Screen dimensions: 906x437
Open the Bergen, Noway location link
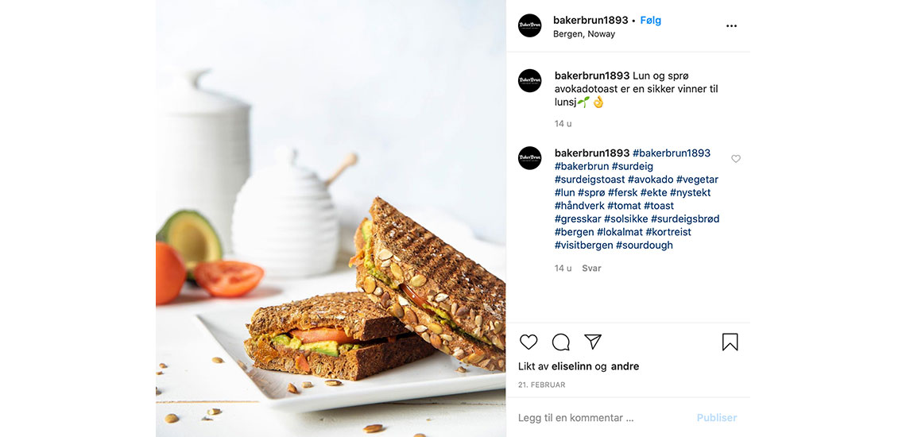click(x=583, y=34)
